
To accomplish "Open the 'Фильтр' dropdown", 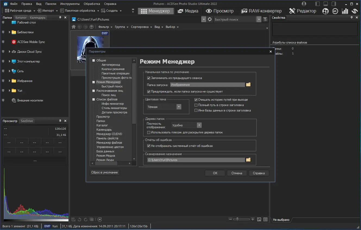I will click(105, 27).
